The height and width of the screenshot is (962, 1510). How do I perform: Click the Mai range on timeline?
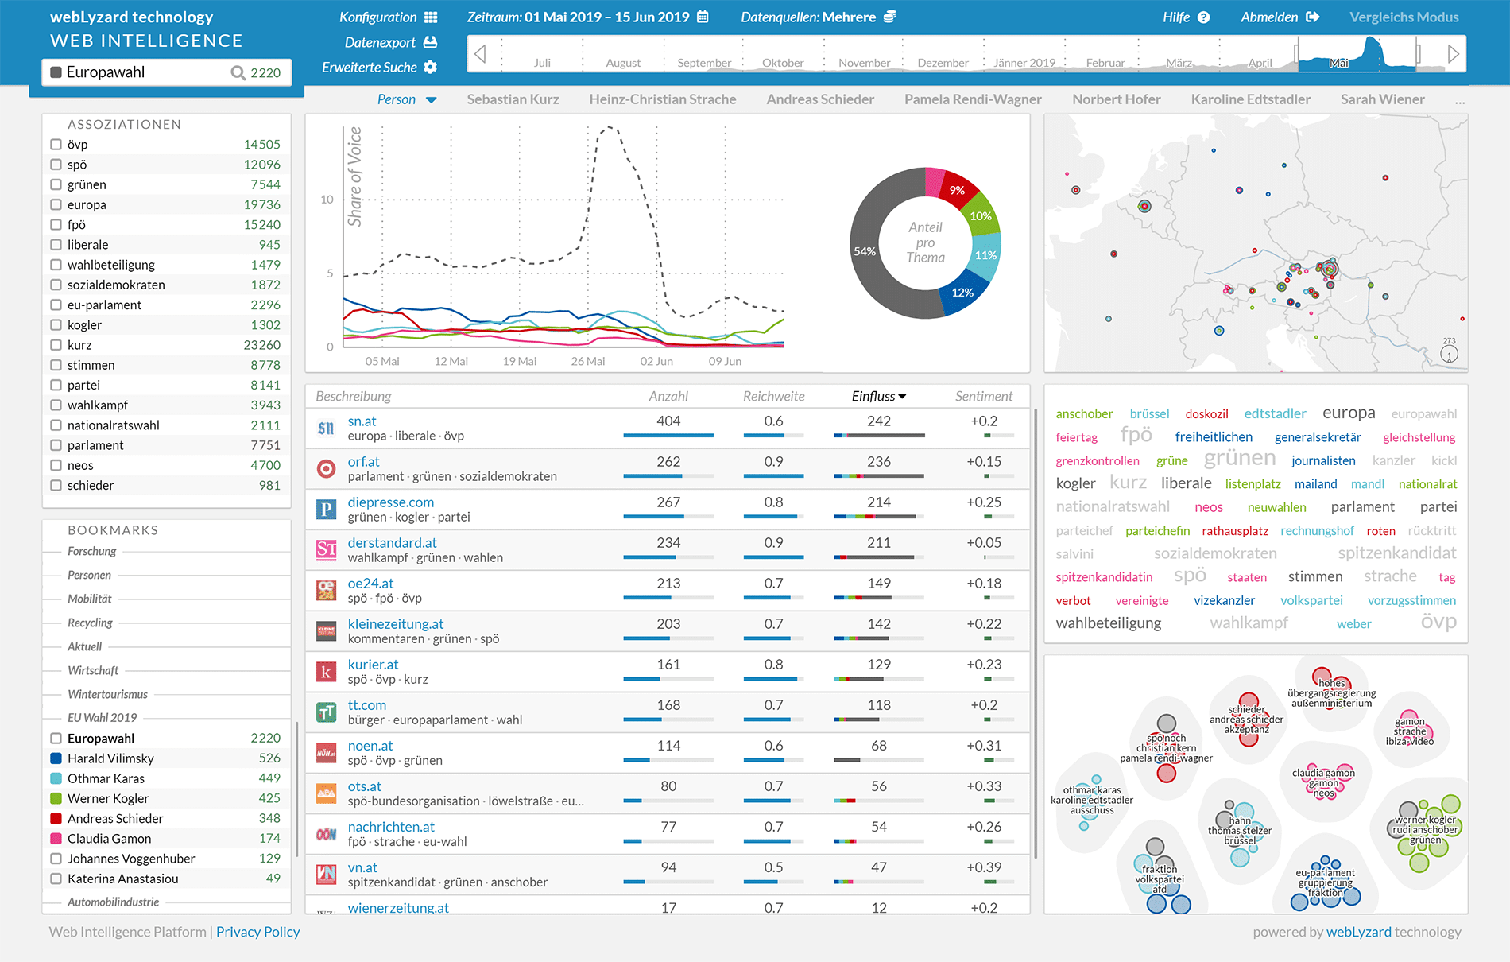[x=1358, y=54]
